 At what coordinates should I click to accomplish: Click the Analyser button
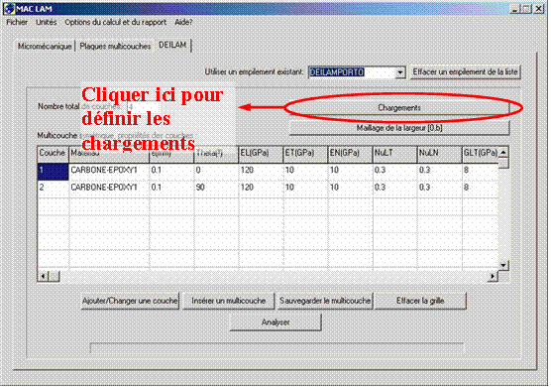pyautogui.click(x=275, y=322)
